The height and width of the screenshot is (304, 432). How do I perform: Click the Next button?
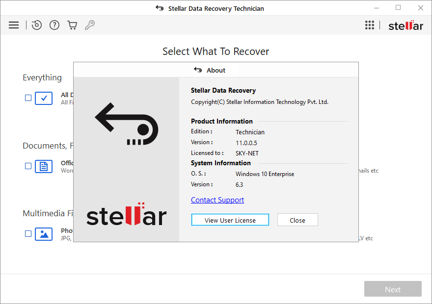393,289
